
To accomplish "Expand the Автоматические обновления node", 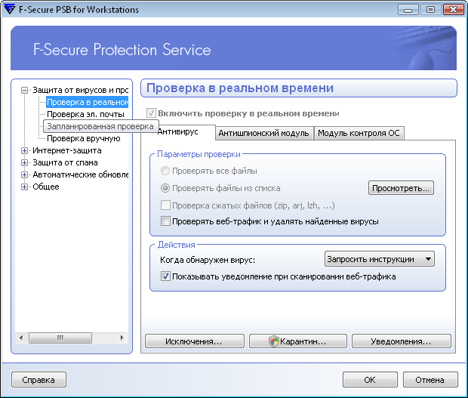I will point(24,174).
